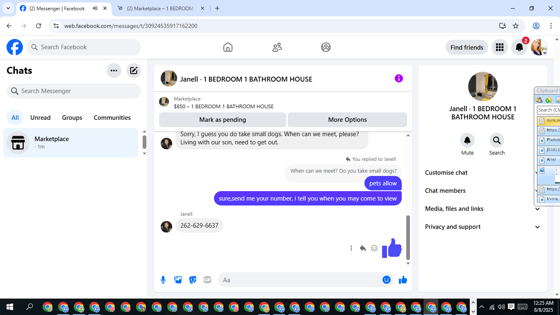Open the notifications bell with badge
Screen dimensions: 560x315
tap(519, 47)
